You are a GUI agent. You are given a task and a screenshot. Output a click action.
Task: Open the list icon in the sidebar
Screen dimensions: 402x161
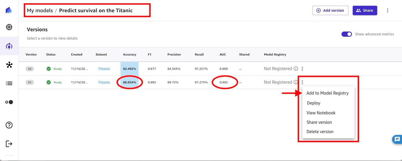click(9, 83)
